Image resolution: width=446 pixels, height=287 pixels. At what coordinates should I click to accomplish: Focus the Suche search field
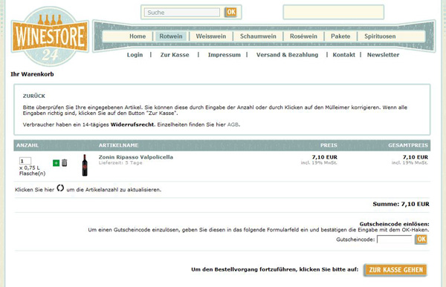click(x=182, y=13)
